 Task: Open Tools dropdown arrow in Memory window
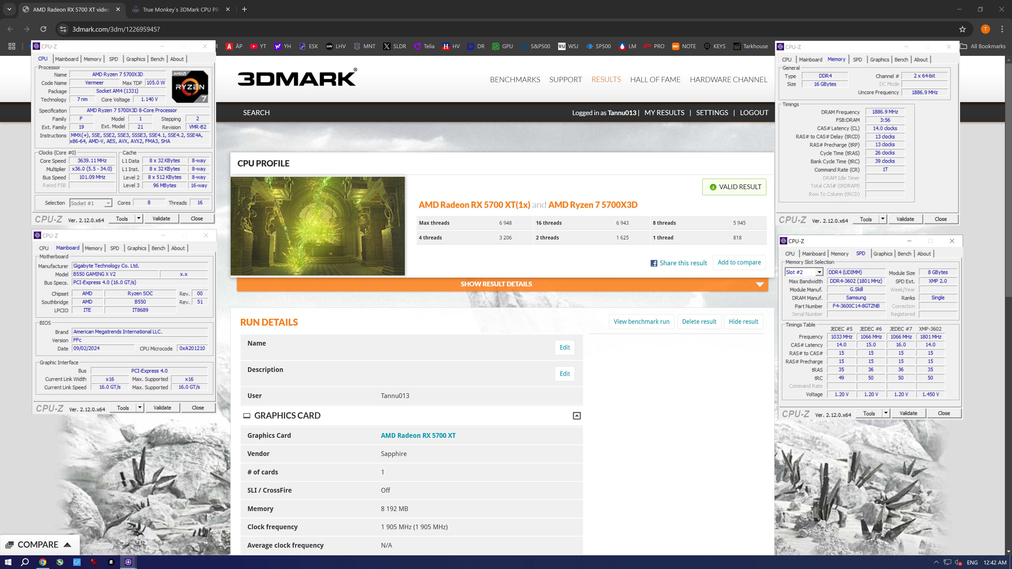pyautogui.click(x=883, y=219)
